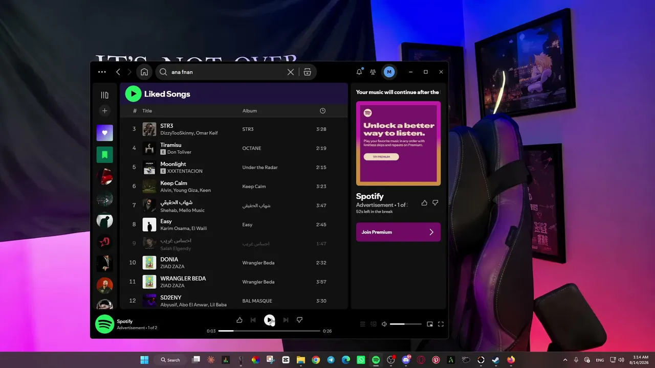This screenshot has height=368, width=655.
Task: Play Liked Songs with green play button
Action: (x=133, y=94)
